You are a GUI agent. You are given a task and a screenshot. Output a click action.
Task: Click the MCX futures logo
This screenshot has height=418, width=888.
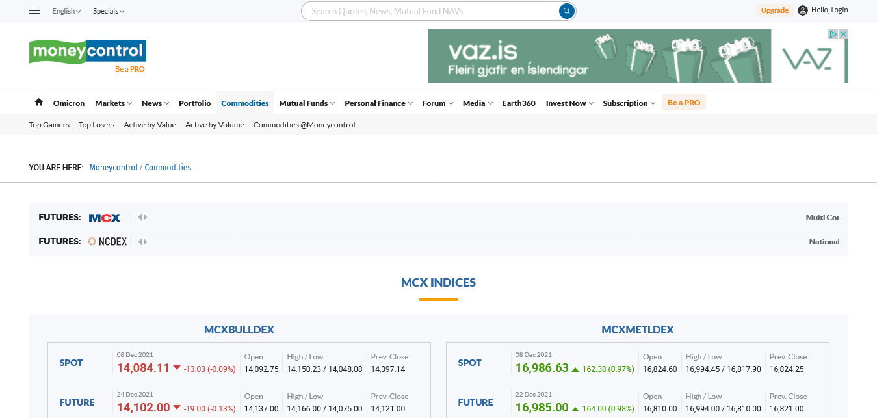click(x=105, y=218)
